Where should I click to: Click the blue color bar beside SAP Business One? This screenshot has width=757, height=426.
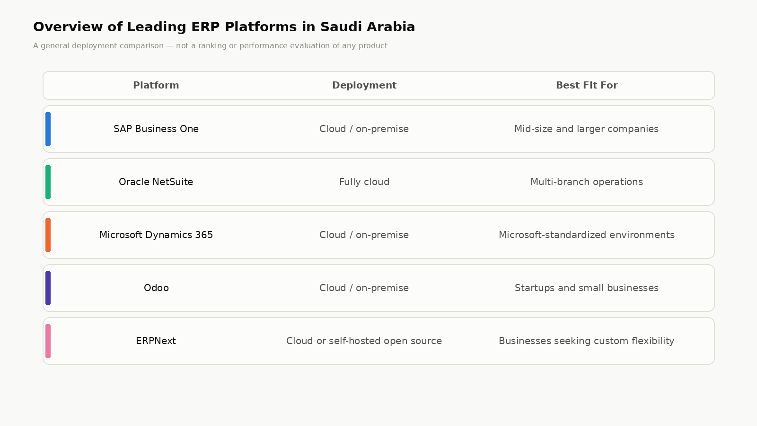(x=48, y=129)
